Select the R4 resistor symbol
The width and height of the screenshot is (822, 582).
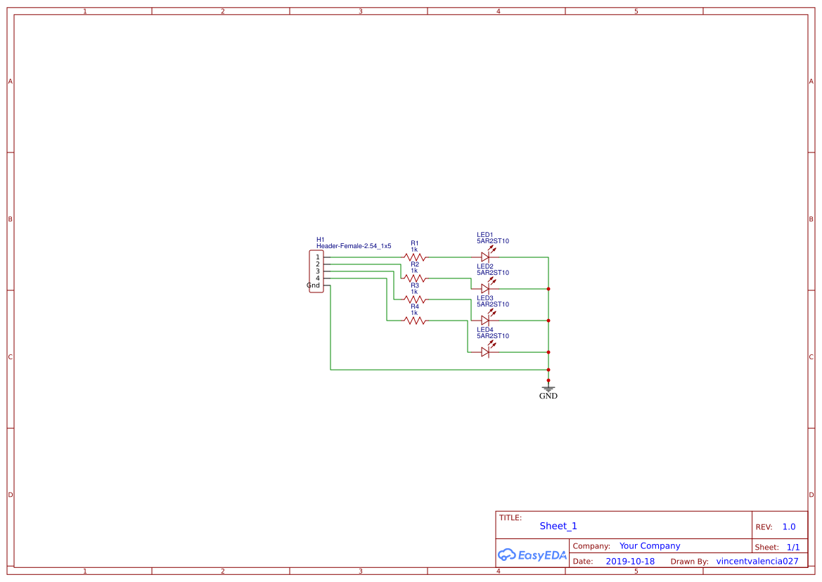tap(414, 321)
